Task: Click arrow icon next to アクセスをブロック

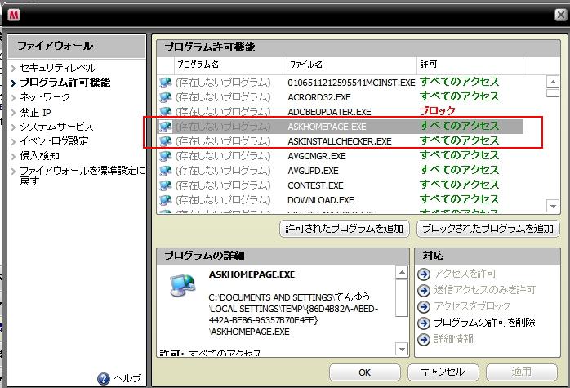Action: pyautogui.click(x=424, y=306)
